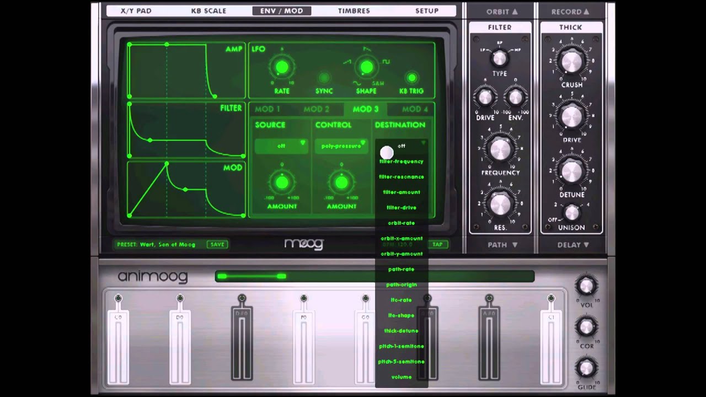Choose orbit-x-amount as destination
Screen dimensions: 706x397
point(402,238)
